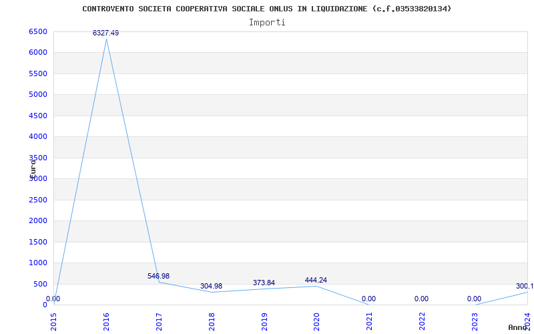
Task: Click y-axis value 5500
Action: tap(38, 73)
